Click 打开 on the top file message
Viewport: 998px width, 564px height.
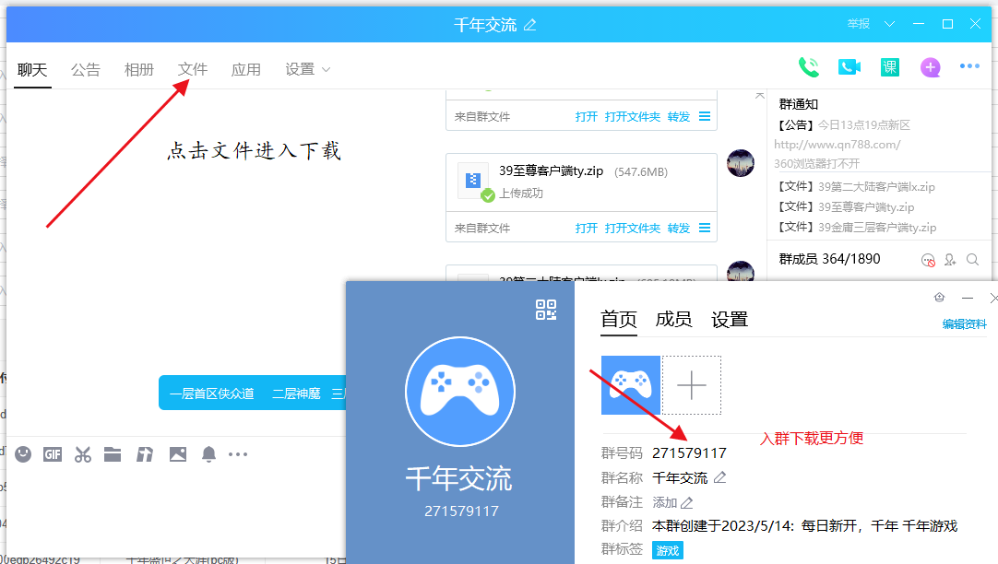587,117
